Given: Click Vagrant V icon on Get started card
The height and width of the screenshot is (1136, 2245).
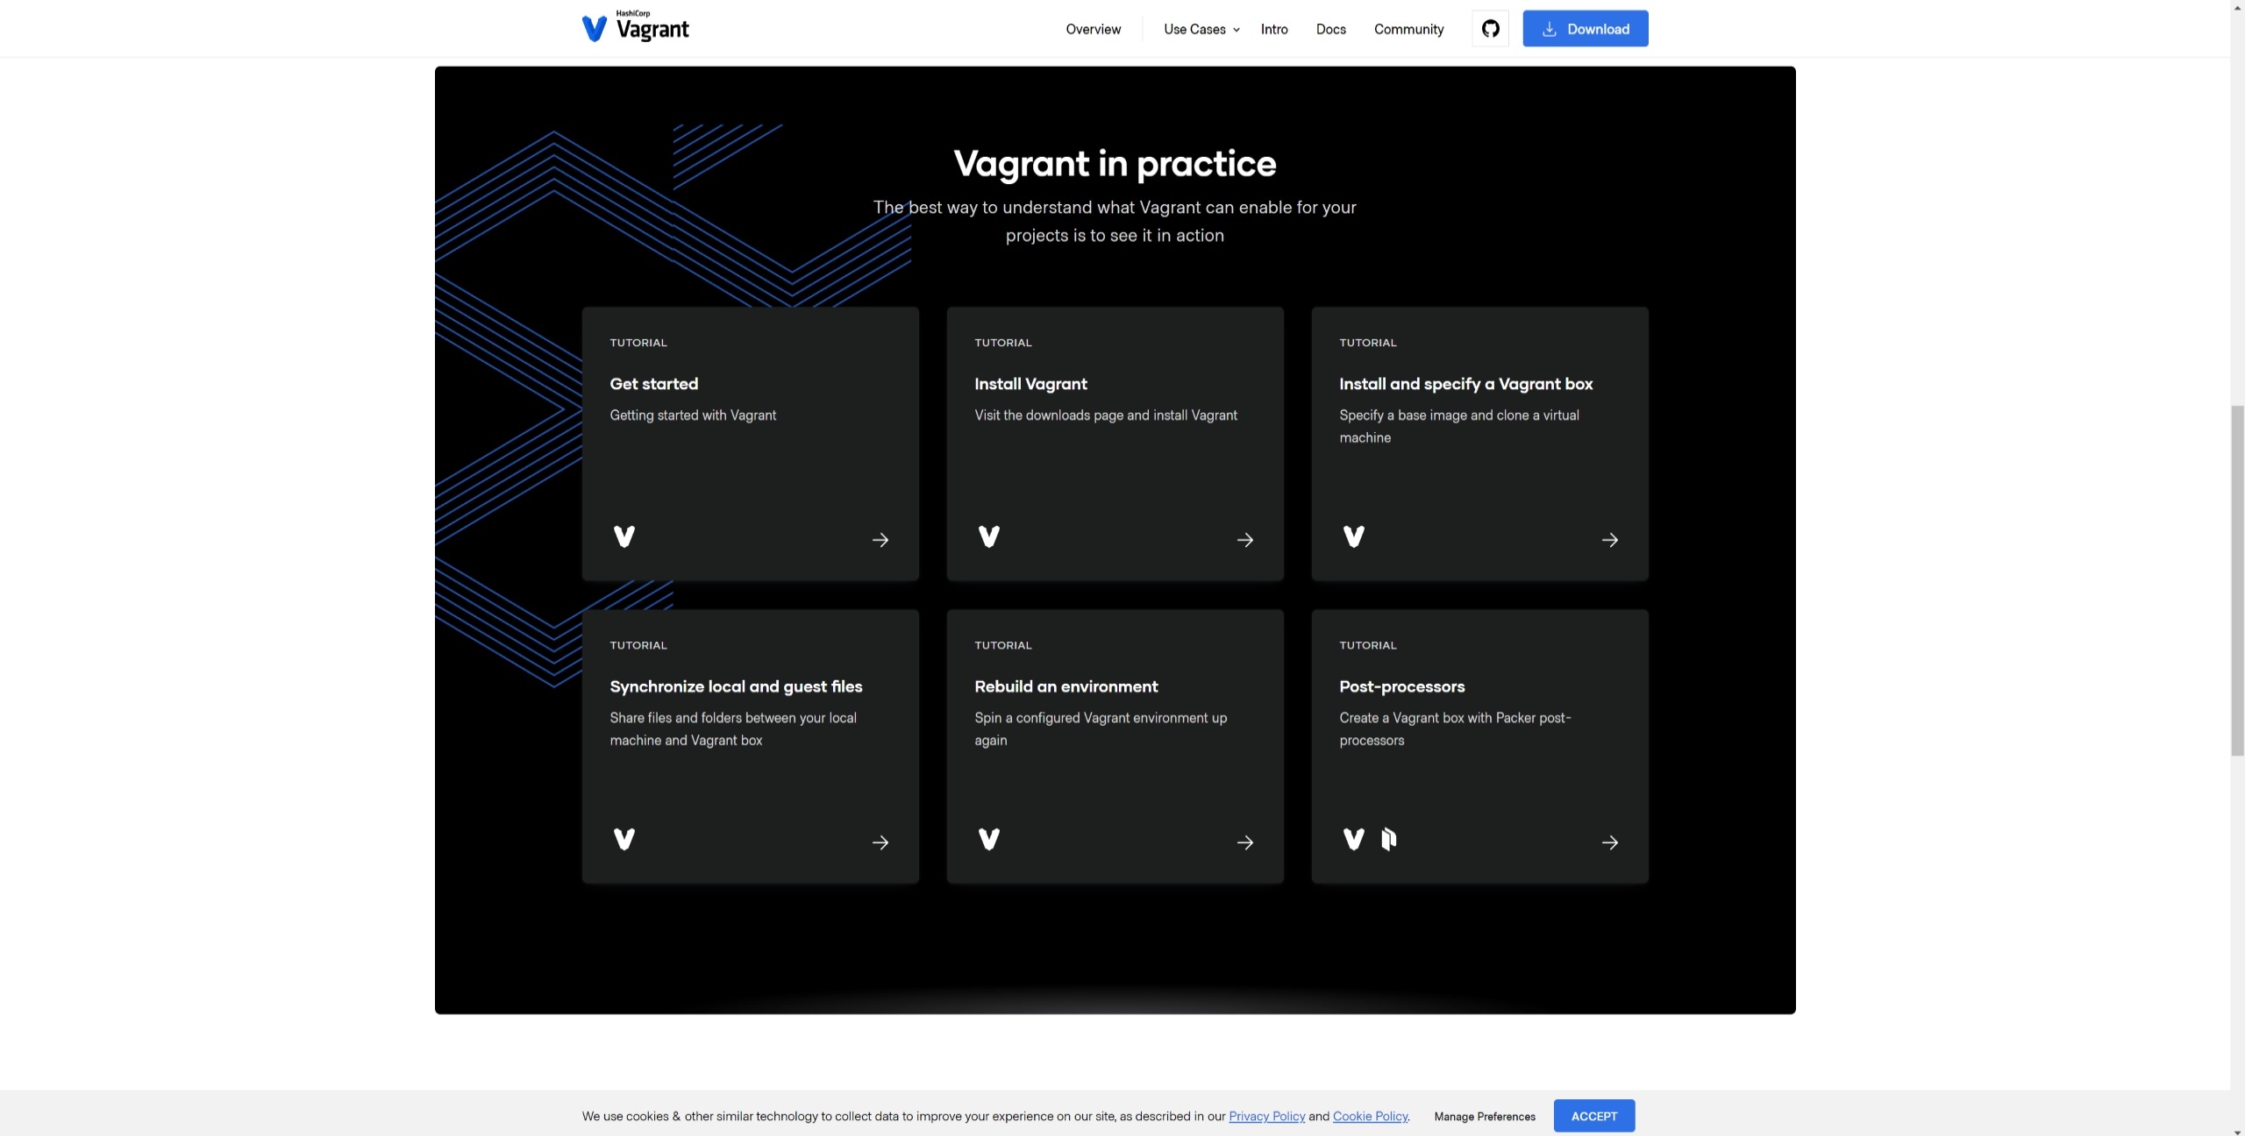Looking at the screenshot, I should coord(624,536).
